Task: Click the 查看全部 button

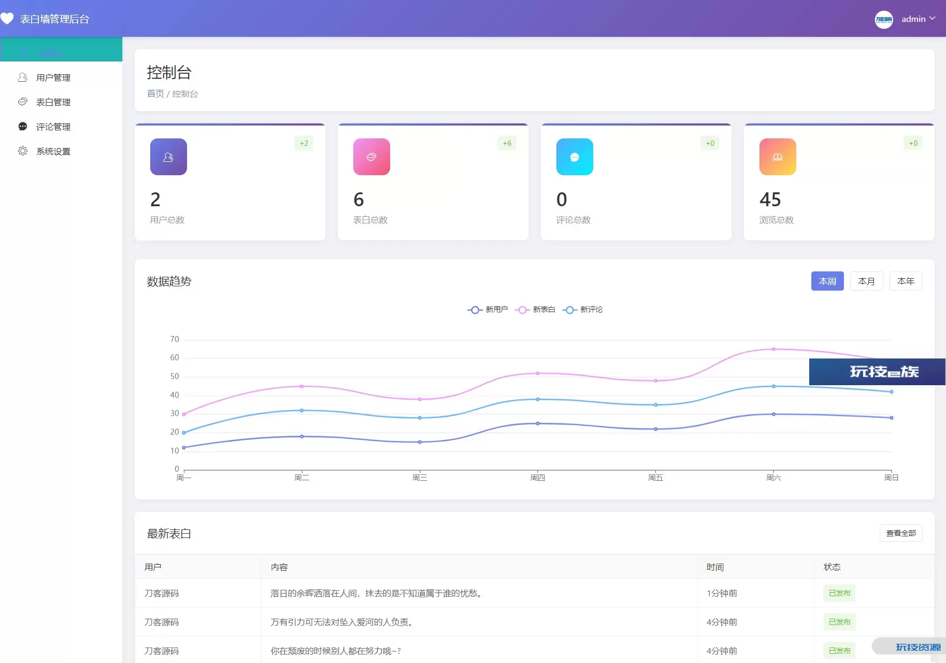Action: click(901, 533)
